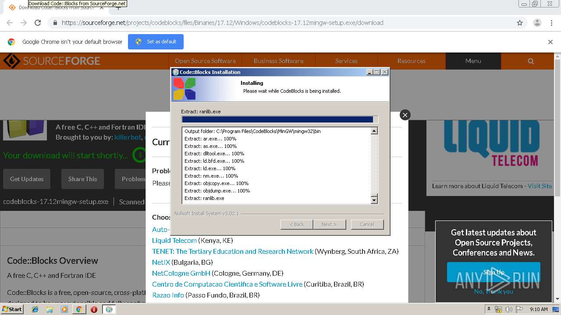Viewport: 561px width, 315px height.
Task: Reload the SourceForge page
Action: click(38, 23)
